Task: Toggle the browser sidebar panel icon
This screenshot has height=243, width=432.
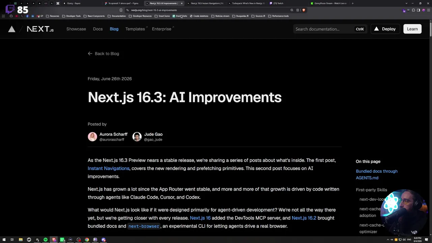Action: 418,10
